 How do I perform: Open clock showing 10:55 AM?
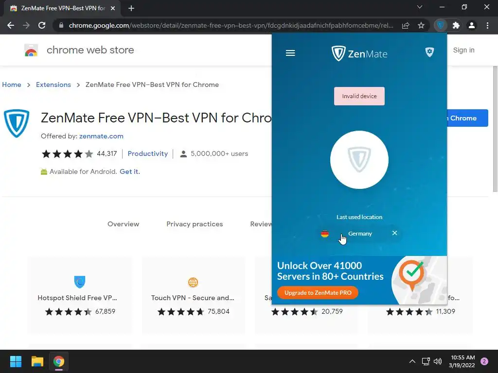coord(462,361)
